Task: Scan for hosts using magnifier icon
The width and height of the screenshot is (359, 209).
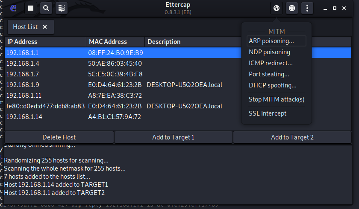Action: point(46,8)
